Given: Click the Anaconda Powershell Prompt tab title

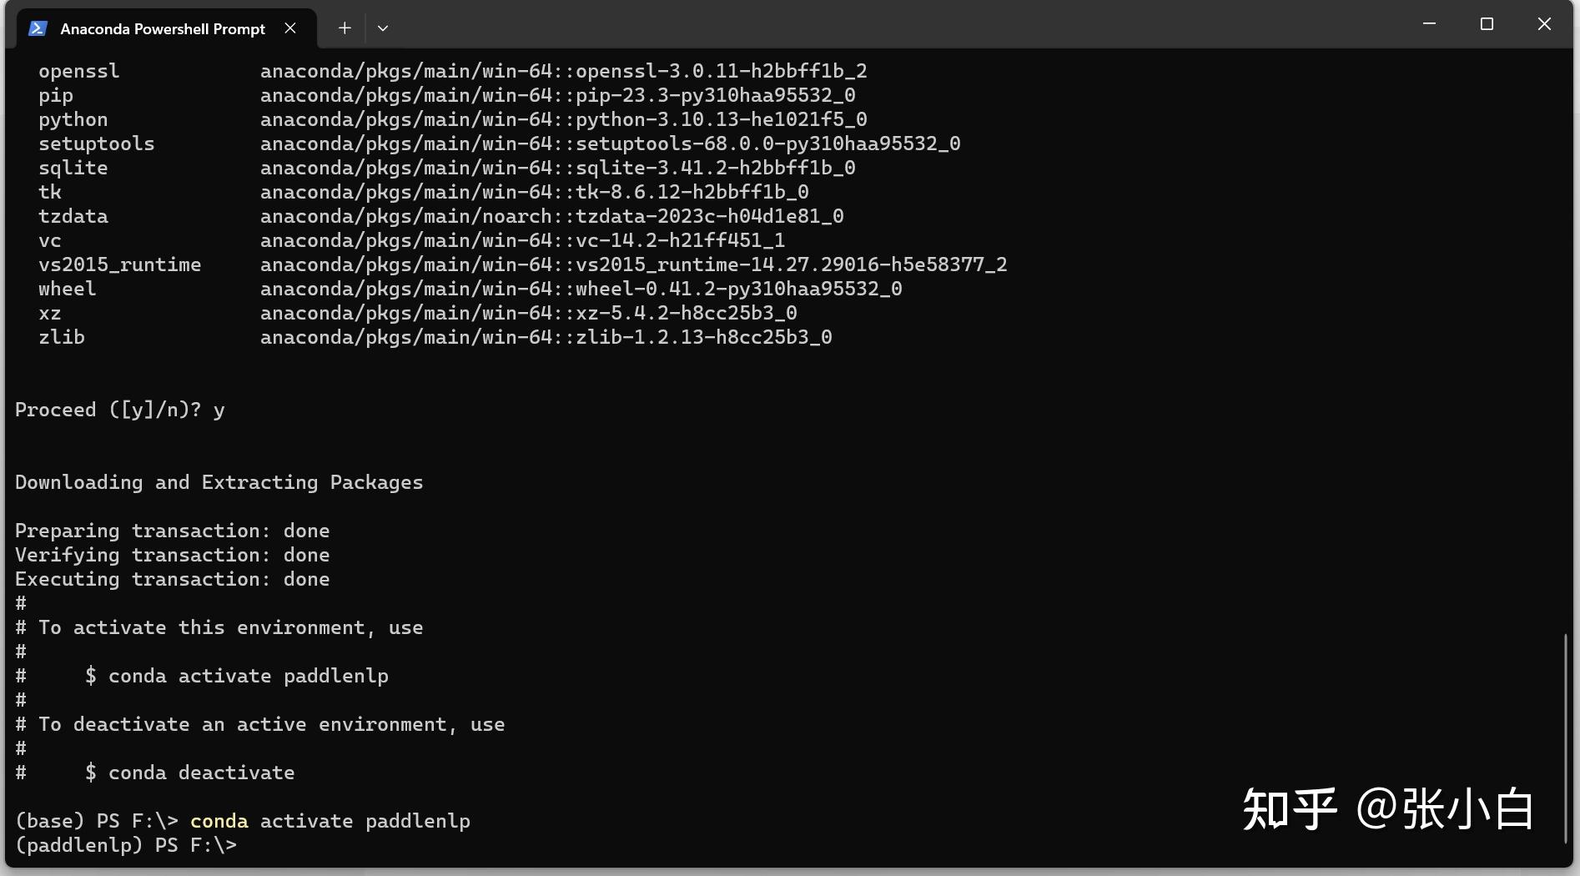Looking at the screenshot, I should [162, 28].
